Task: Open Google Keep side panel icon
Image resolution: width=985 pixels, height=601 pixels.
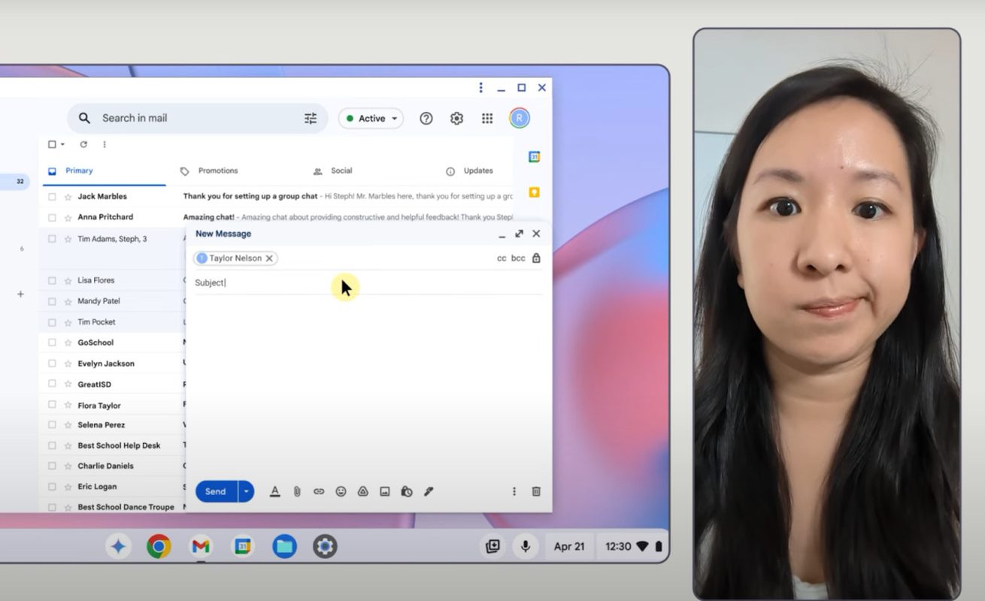Action: (535, 192)
